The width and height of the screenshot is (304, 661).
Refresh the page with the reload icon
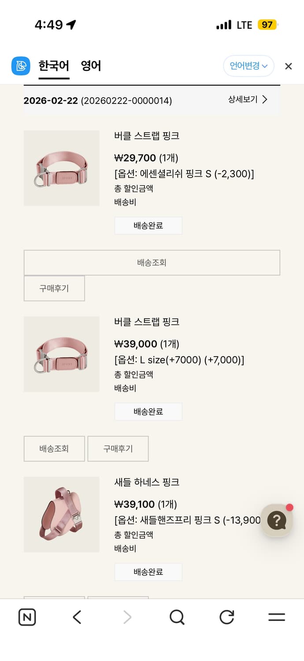(x=226, y=617)
